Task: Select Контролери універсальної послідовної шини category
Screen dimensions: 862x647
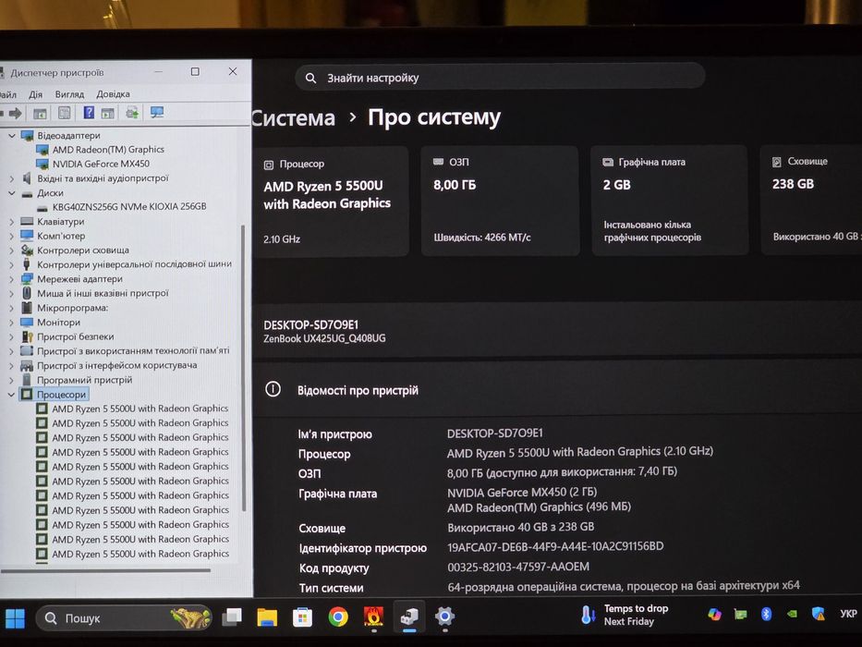Action: click(134, 264)
